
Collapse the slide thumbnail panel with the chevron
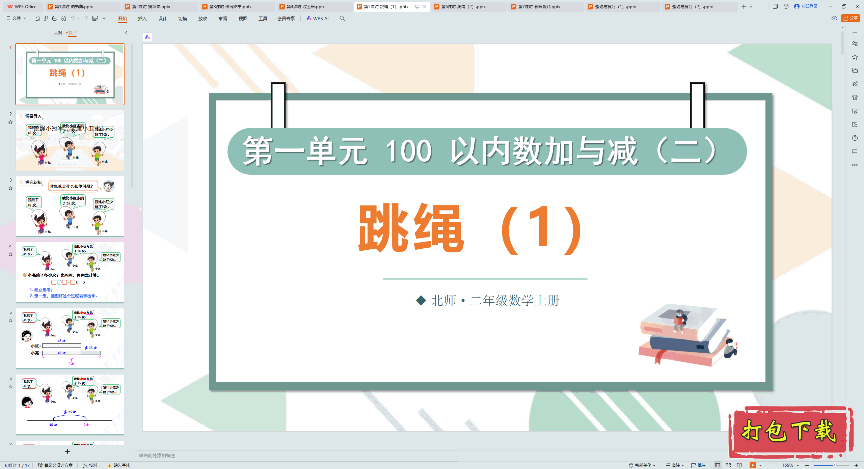[126, 33]
